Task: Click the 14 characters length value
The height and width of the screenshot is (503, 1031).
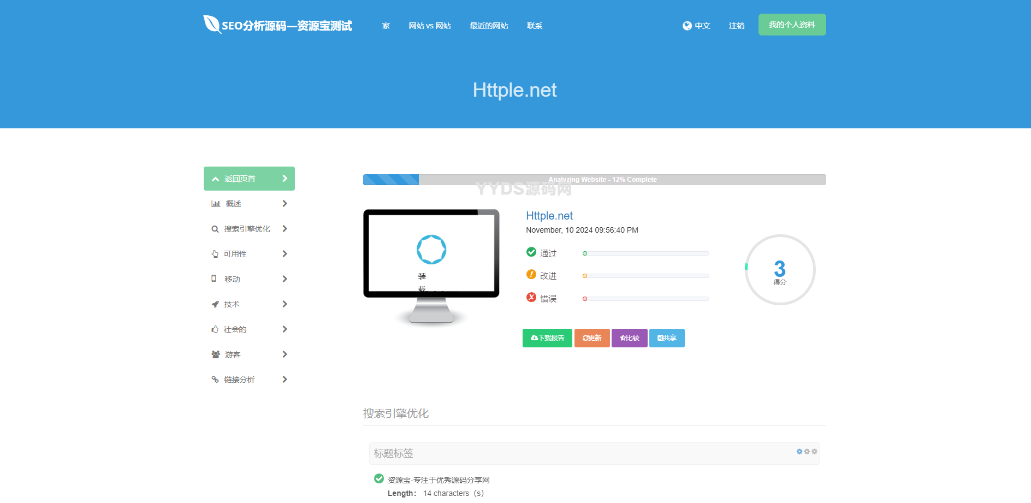Action: pyautogui.click(x=453, y=493)
